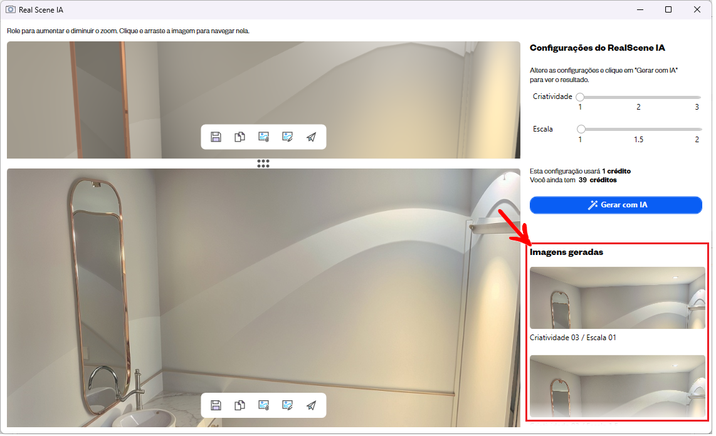The height and width of the screenshot is (436, 716).
Task: Click the '3' tick label under Criatividade
Action: 697,107
